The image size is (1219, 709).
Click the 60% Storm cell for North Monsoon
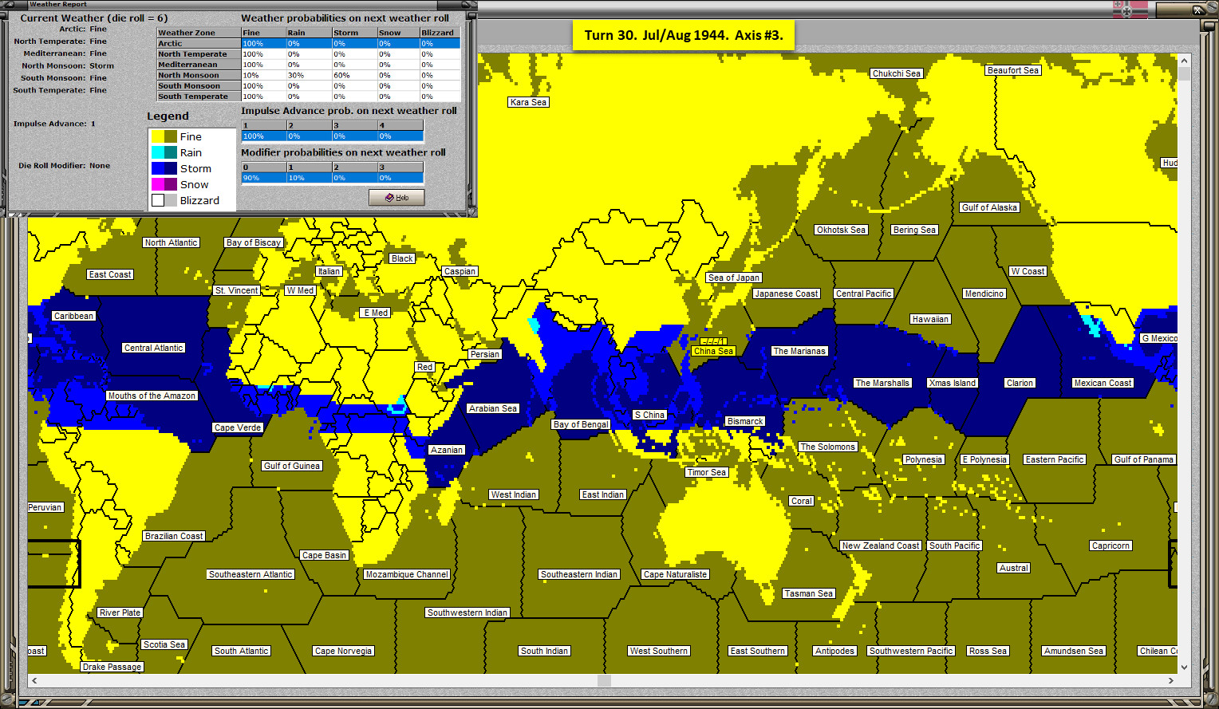354,75
